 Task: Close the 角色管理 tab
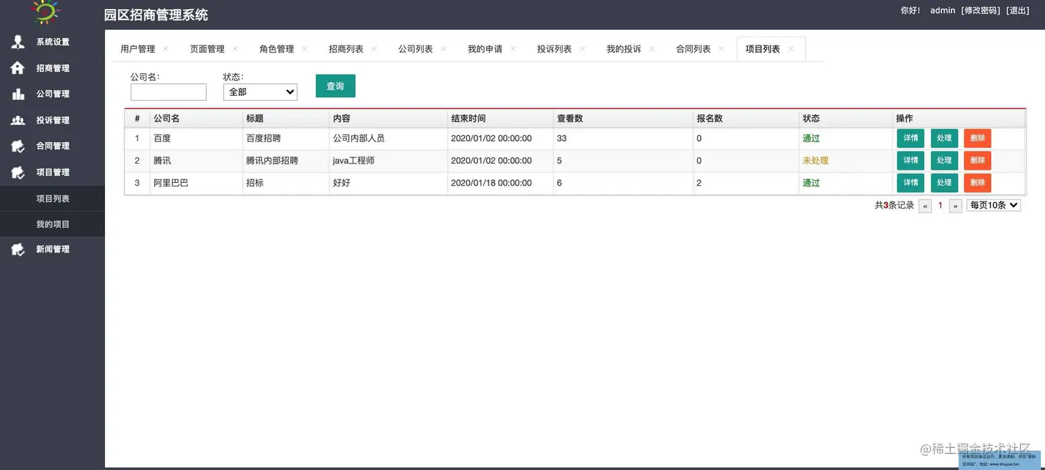pyautogui.click(x=305, y=49)
